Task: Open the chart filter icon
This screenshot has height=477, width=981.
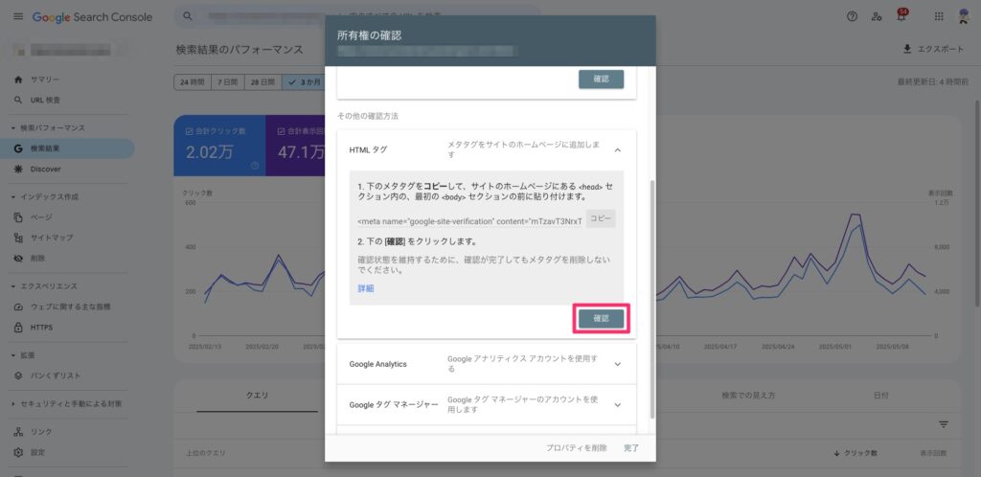Action: click(x=943, y=423)
